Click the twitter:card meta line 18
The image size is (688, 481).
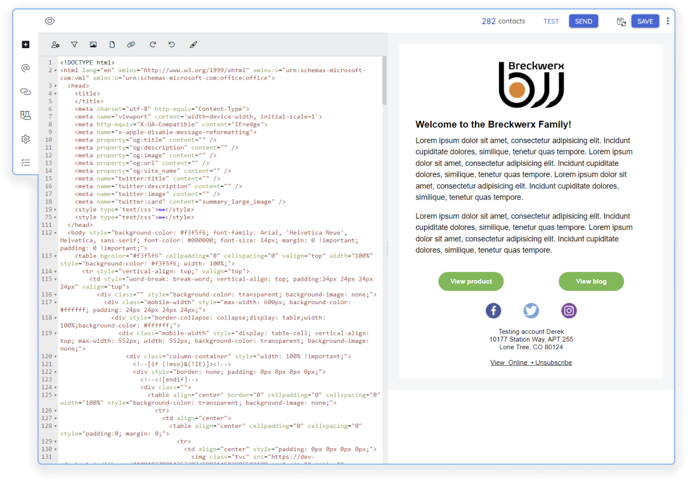coord(180,202)
